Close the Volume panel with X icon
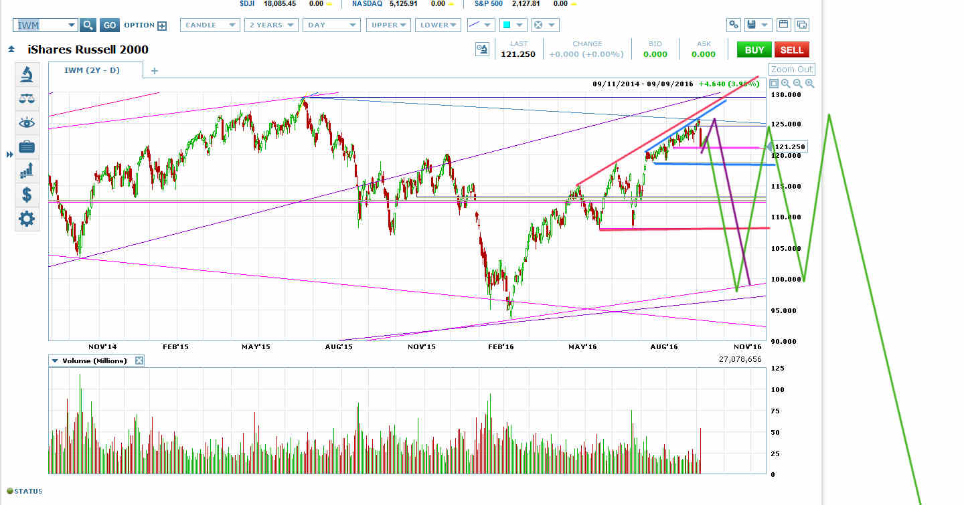The width and height of the screenshot is (964, 505). click(x=139, y=361)
